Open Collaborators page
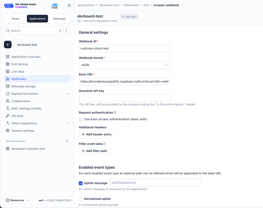 tap(38, 101)
